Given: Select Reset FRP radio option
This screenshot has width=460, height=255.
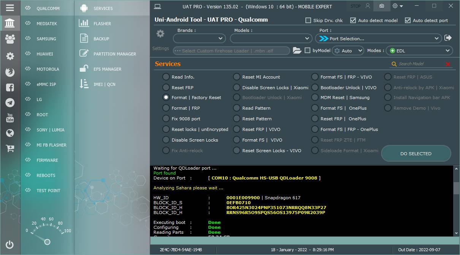Looking at the screenshot, I should pyautogui.click(x=178, y=88).
